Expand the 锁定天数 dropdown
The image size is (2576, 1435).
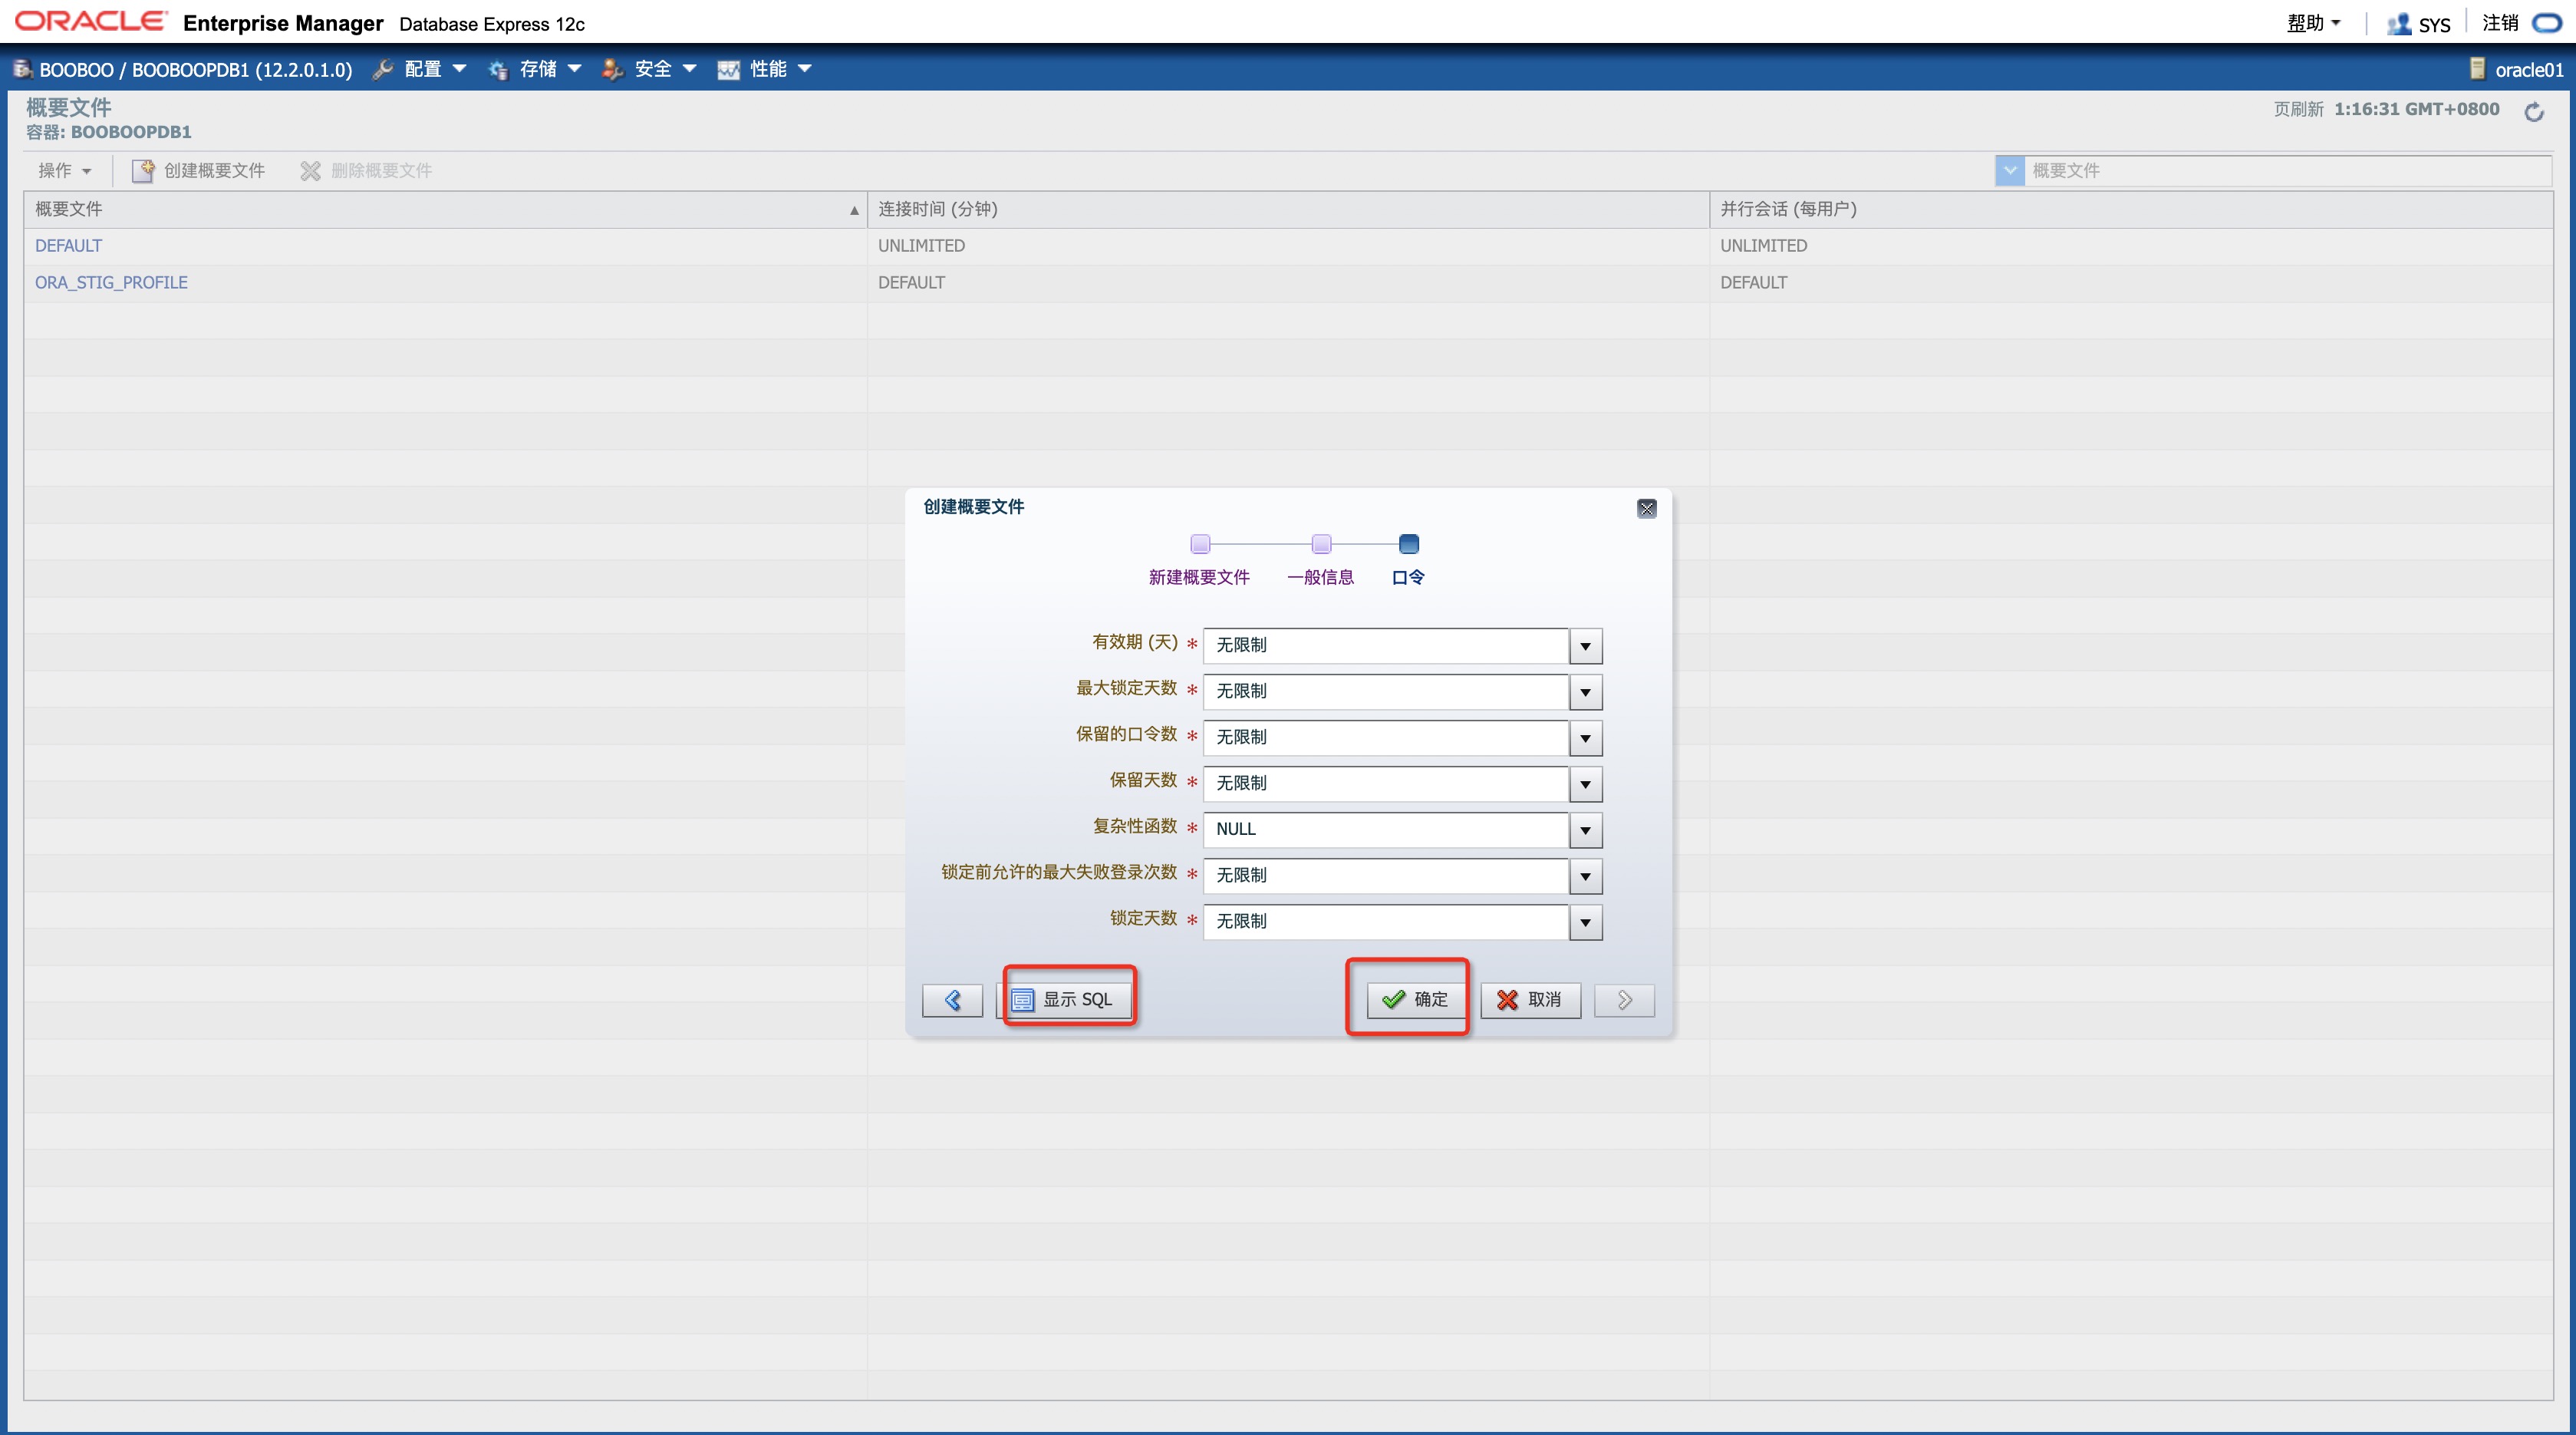[x=1585, y=922]
